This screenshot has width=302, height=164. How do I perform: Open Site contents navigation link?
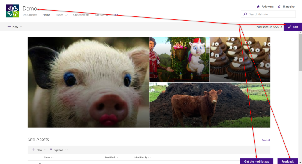(x=81, y=15)
